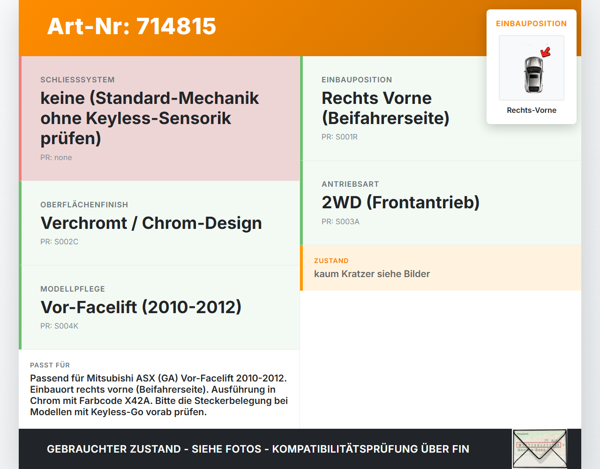600x469 pixels.
Task: Click the red arrow on car diagram
Action: (x=546, y=51)
